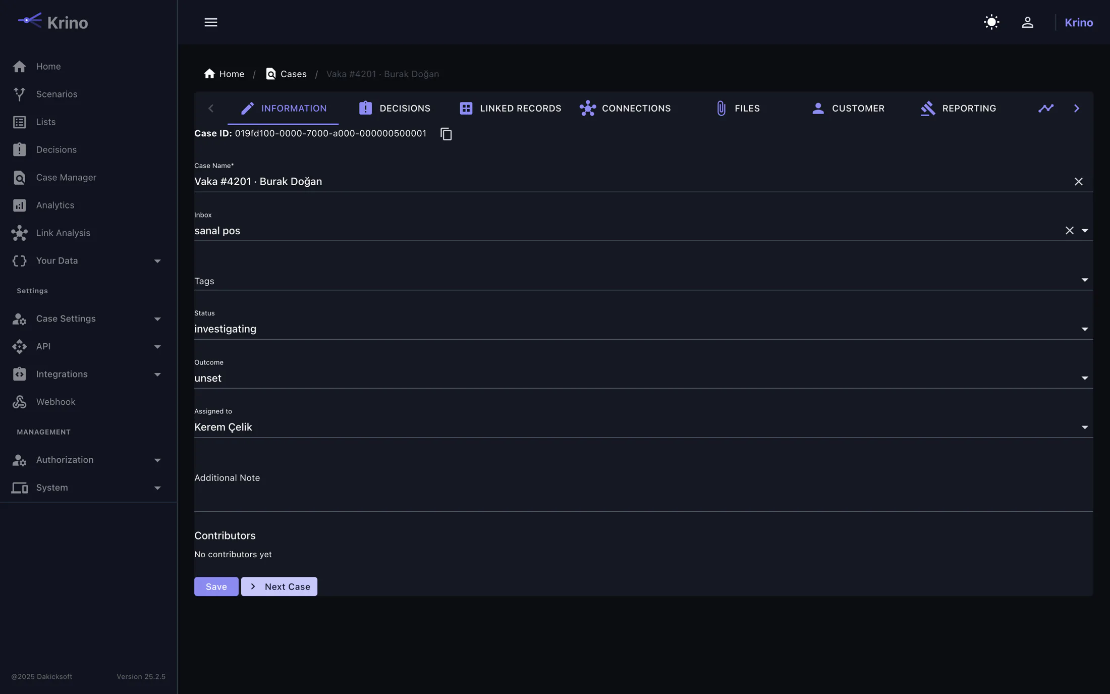The width and height of the screenshot is (1110, 694).
Task: Open the user account profile icon
Action: (x=1027, y=22)
